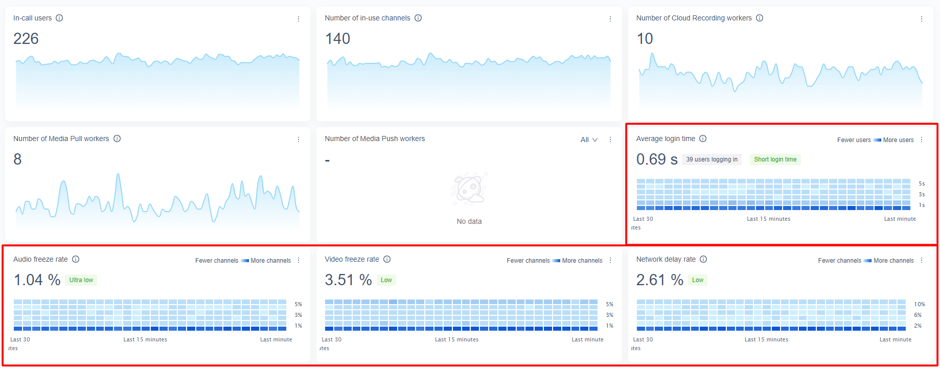
Task: Click the In-call users area chart
Action: [157, 80]
